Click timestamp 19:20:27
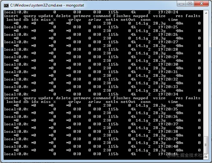Viewport: 212px width, 163px height. (x=168, y=42)
